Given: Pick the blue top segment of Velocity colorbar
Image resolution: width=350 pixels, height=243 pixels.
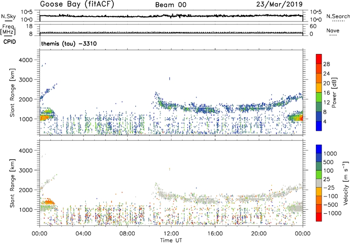Looking at the screenshot, I should click(319, 149).
